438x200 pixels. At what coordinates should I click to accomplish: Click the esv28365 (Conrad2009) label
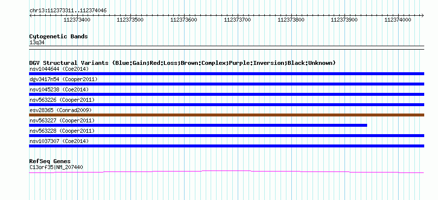click(61, 110)
